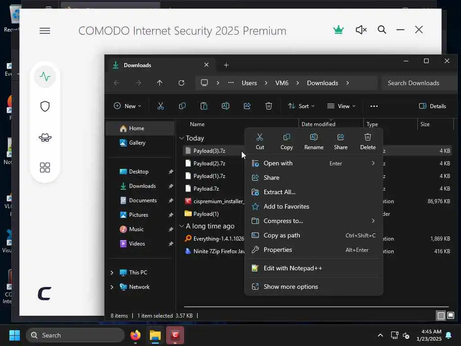Open Properties from context menu
Viewport: 461px width, 346px height.
click(x=314, y=250)
